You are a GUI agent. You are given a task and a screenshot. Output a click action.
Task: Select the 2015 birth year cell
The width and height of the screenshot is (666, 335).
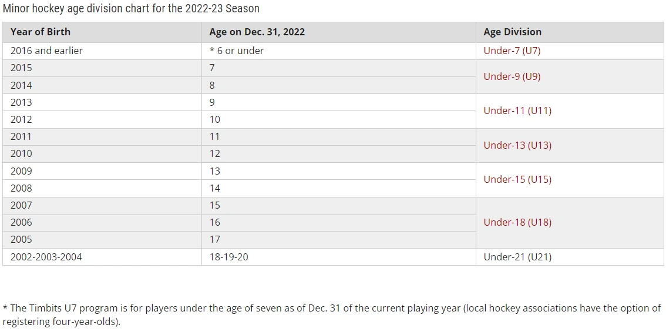(102, 68)
